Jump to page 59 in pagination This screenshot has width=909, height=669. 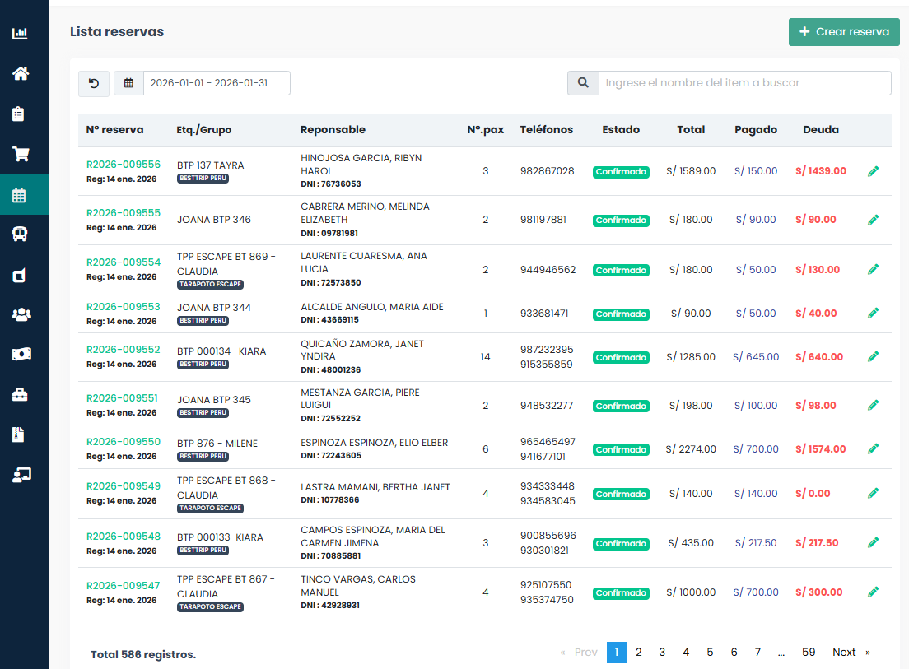(808, 653)
